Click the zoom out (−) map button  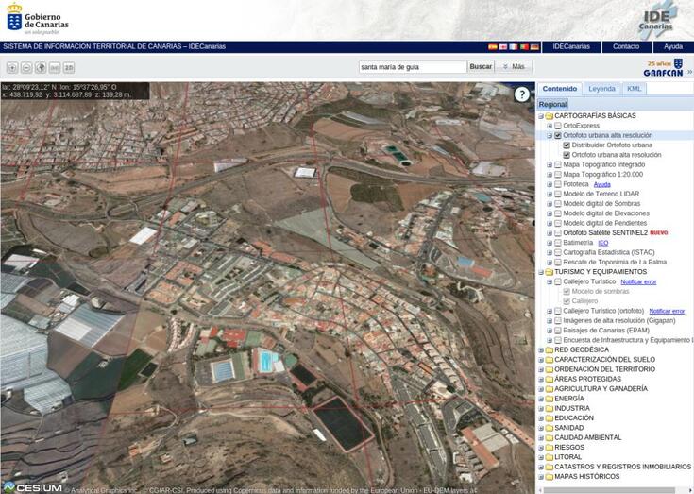coord(26,67)
